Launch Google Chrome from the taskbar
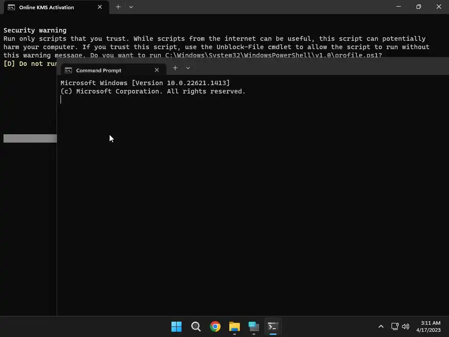Image resolution: width=449 pixels, height=337 pixels. tap(215, 326)
